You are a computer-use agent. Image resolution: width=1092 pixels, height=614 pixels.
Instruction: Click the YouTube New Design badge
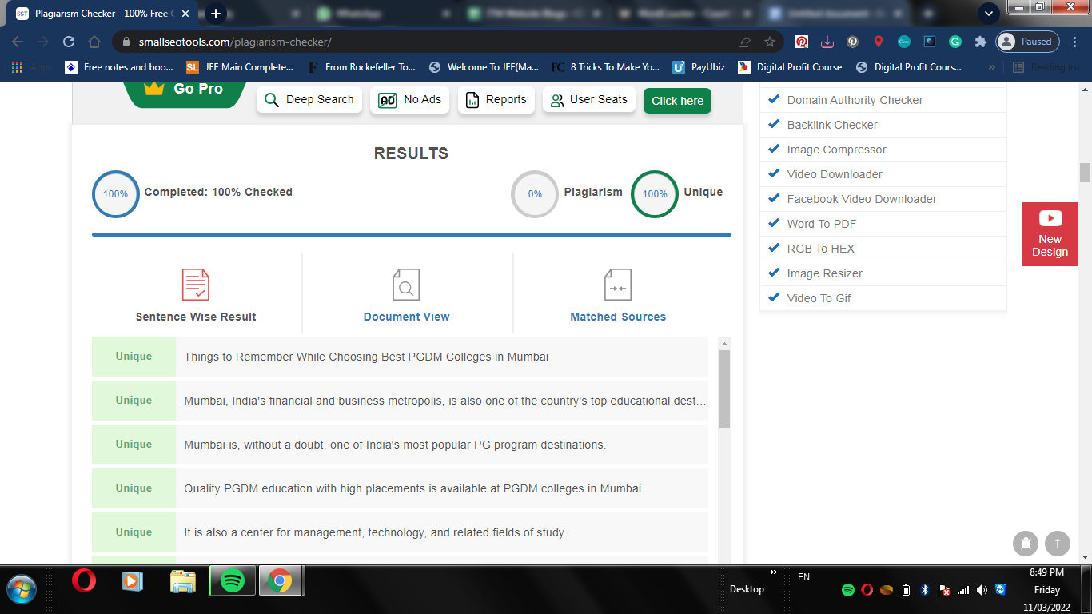(1050, 234)
